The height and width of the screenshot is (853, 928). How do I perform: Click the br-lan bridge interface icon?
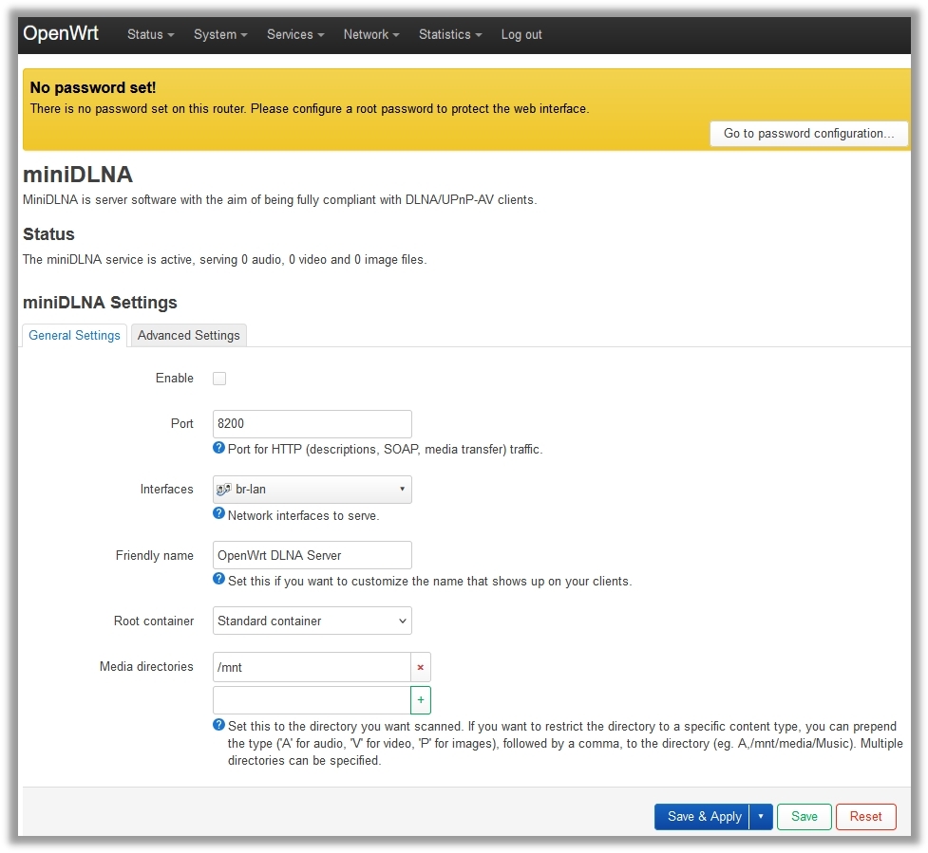point(224,490)
